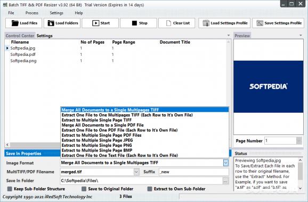308x202 pixels.
Task: Open the Help menu
Action: pos(79,13)
